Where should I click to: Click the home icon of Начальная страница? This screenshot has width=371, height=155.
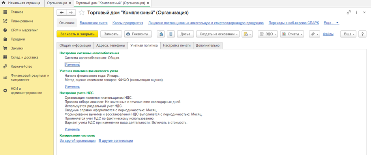pyautogui.click(x=4, y=3)
